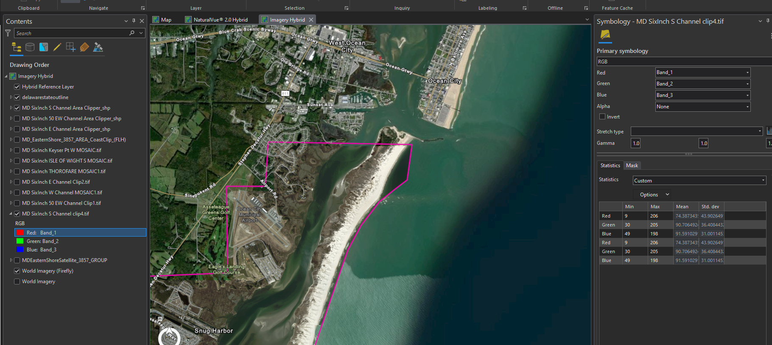This screenshot has width=772, height=345.
Task: Open Selection group dialog launcher
Action: pos(347,8)
